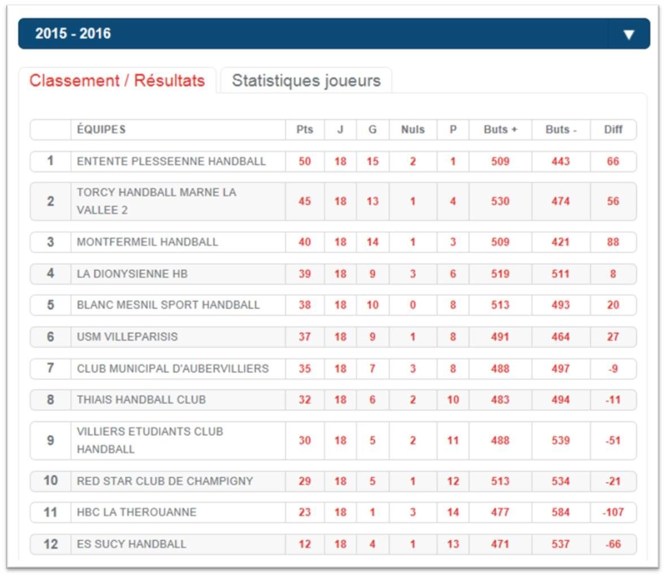Click the 2015 - 2016 header title

click(73, 33)
